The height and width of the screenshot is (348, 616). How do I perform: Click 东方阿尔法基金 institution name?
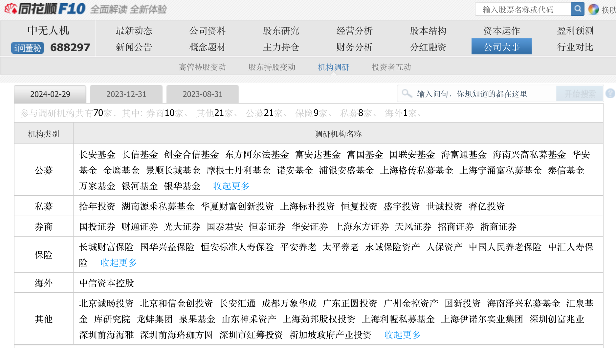pyautogui.click(x=257, y=155)
